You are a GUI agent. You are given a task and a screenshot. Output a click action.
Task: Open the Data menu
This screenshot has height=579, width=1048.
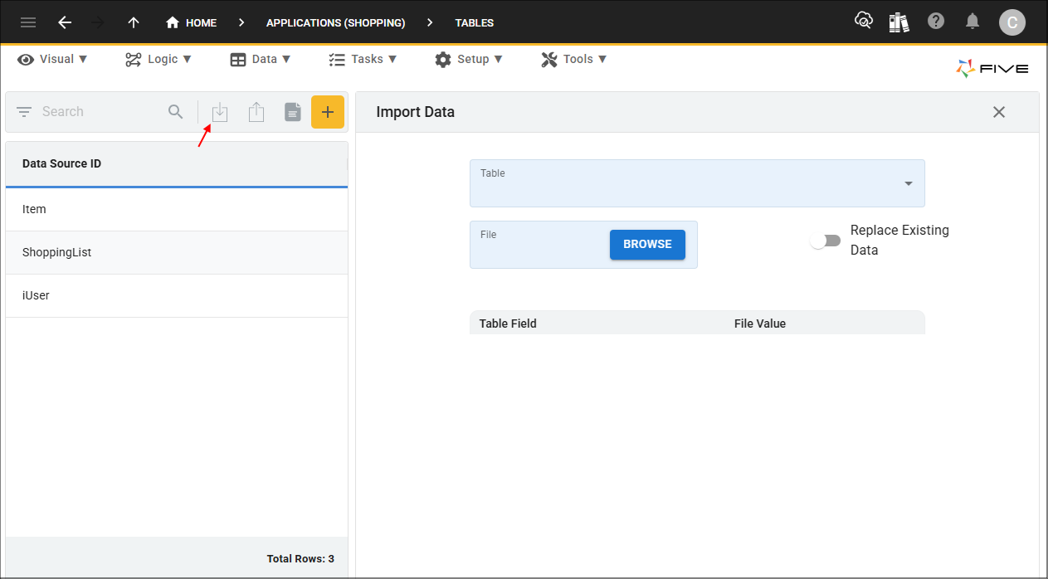261,59
